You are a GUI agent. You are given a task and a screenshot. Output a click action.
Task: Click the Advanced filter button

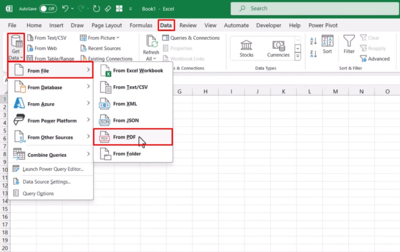coord(375,59)
